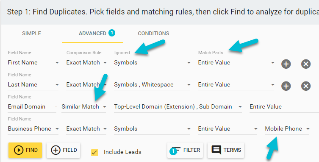This screenshot has height=162, width=319.
Task: Add a new field with Field button
Action: pyautogui.click(x=63, y=150)
